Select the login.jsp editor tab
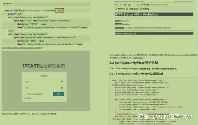 [8, 4]
